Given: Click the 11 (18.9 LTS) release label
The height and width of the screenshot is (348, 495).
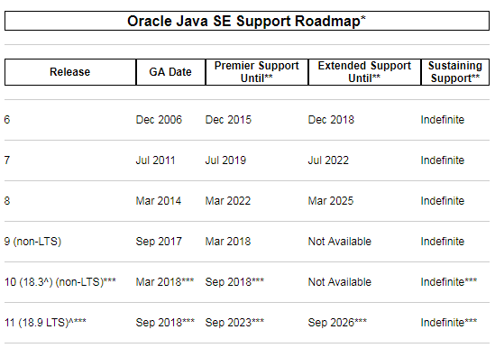Looking at the screenshot, I should 45,323.
